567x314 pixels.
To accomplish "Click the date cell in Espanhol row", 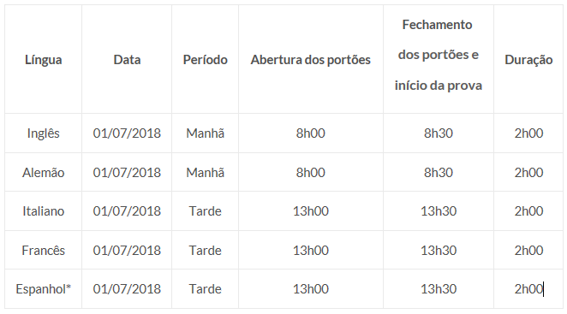I will click(127, 288).
